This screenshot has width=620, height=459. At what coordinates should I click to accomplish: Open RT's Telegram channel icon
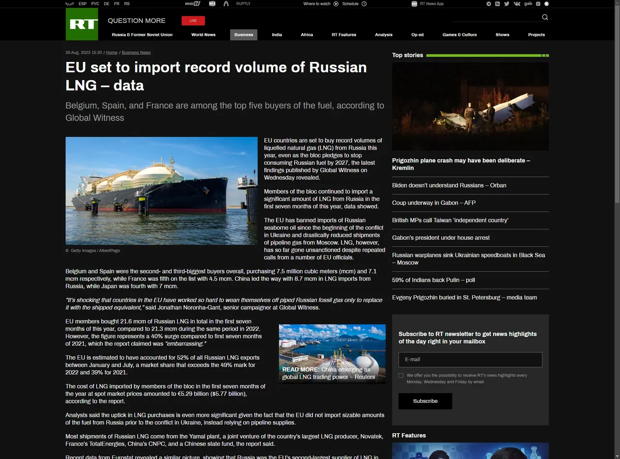(x=489, y=4)
